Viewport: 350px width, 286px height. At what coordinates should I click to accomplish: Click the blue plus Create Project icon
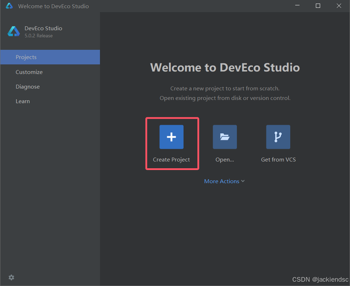click(x=171, y=137)
